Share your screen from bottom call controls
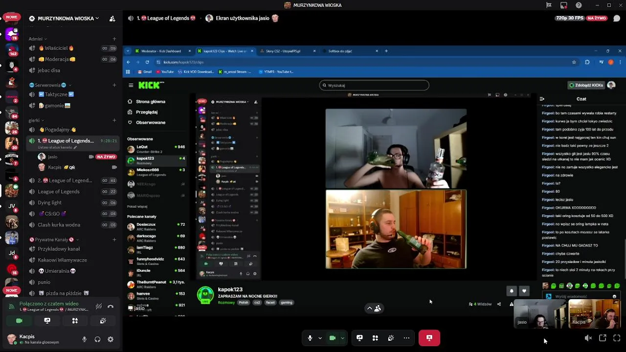 point(359,338)
